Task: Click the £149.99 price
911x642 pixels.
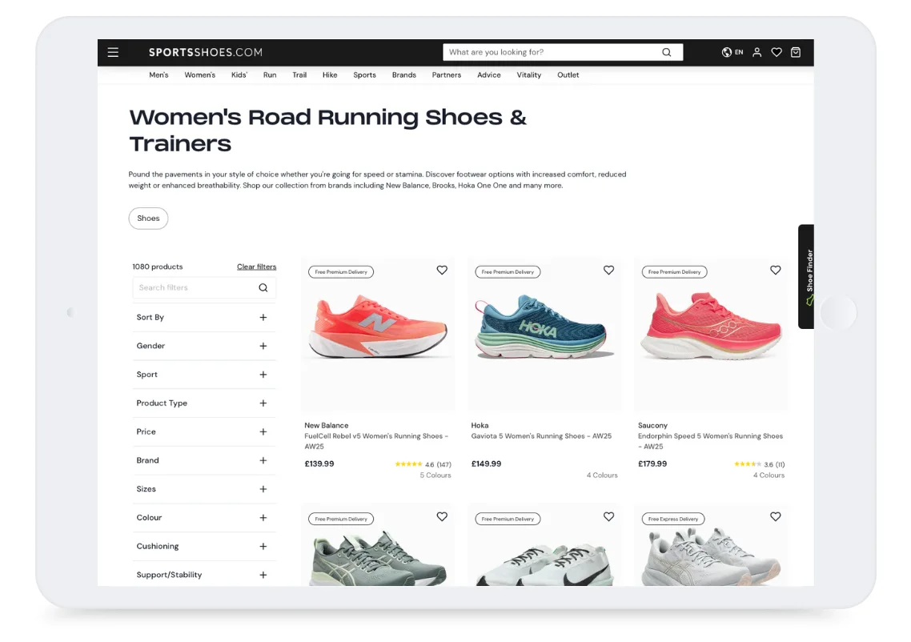Action: [486, 464]
